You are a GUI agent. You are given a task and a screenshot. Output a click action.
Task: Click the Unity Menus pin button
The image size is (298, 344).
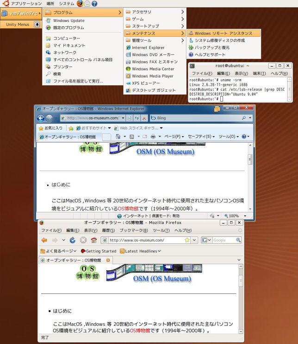tap(37, 25)
